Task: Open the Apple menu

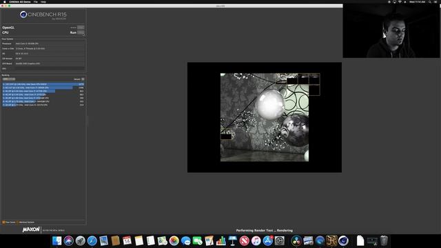Action: (x=4, y=1)
